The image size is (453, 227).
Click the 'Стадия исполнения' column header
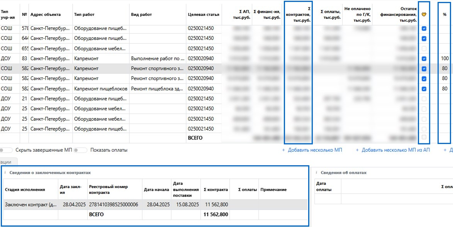click(25, 190)
